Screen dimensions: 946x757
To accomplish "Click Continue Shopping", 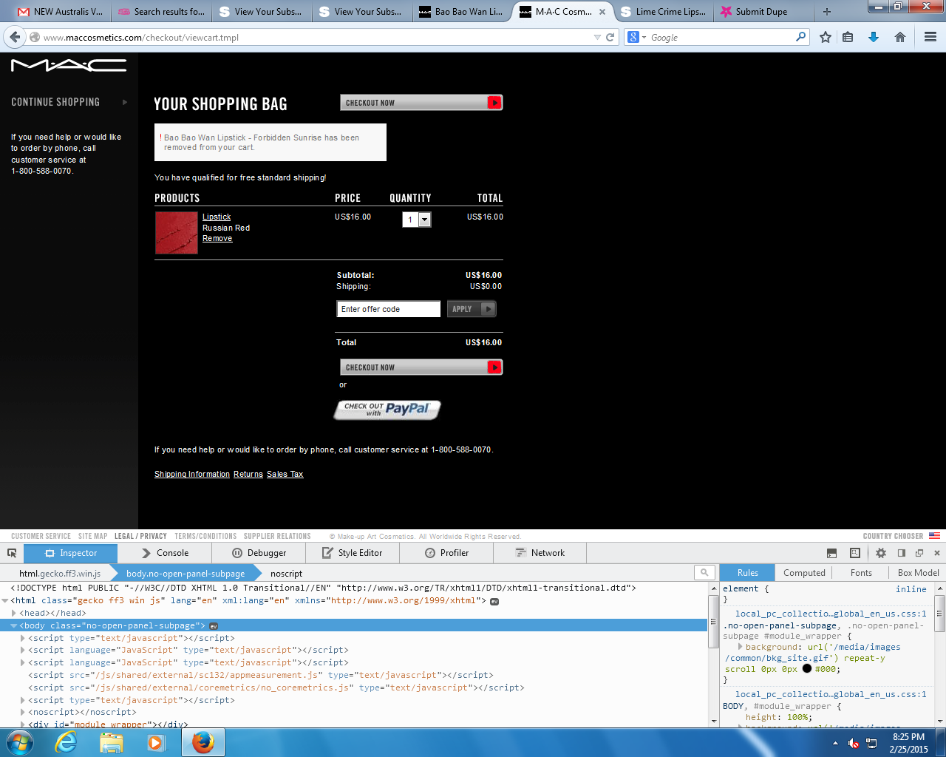I will (55, 102).
